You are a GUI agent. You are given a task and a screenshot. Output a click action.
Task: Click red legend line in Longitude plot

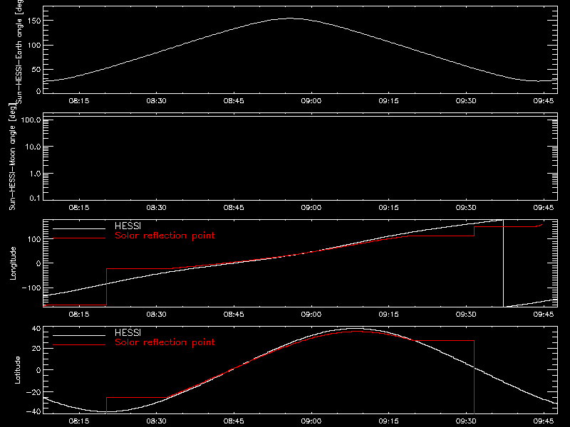(79, 238)
